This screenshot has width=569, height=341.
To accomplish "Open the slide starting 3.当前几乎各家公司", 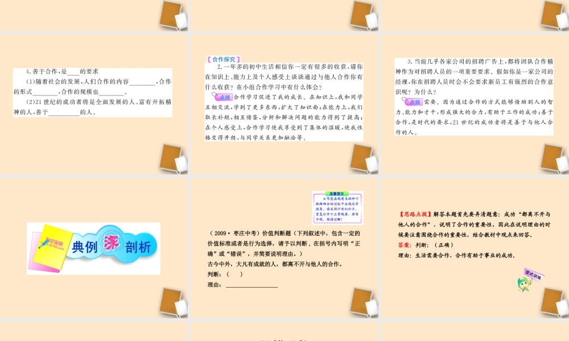I will 475,104.
